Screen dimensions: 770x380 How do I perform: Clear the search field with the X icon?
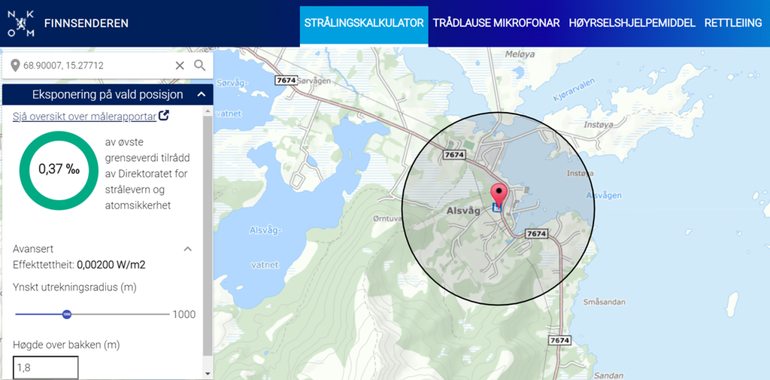[180, 65]
